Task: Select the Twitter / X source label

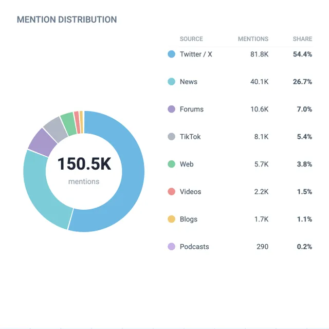Action: click(196, 54)
